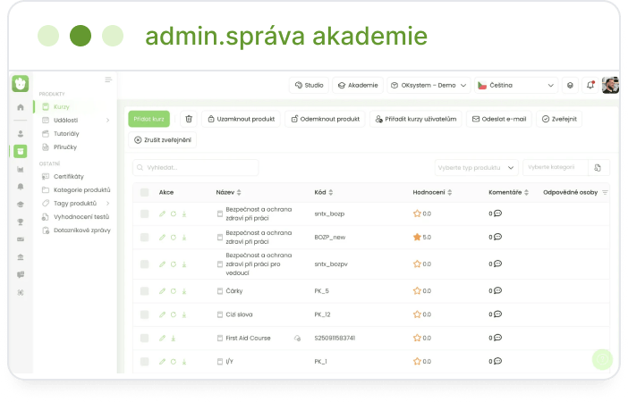Click download icon in First Aid Course row
The height and width of the screenshot is (402, 628).
[174, 338]
